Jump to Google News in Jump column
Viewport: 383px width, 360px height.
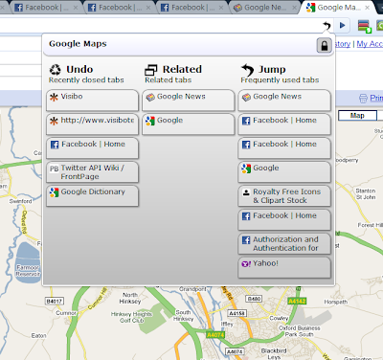pos(284,101)
